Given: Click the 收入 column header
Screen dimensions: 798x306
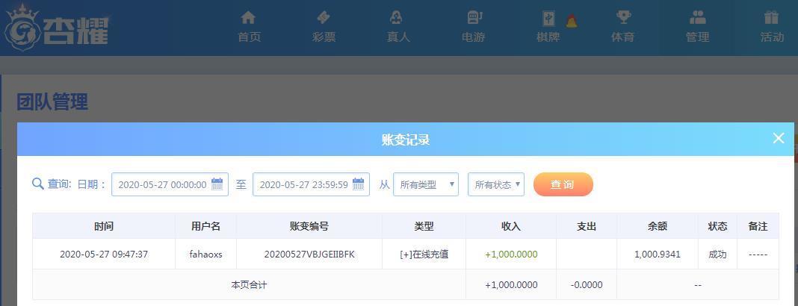Looking at the screenshot, I should click(511, 226).
